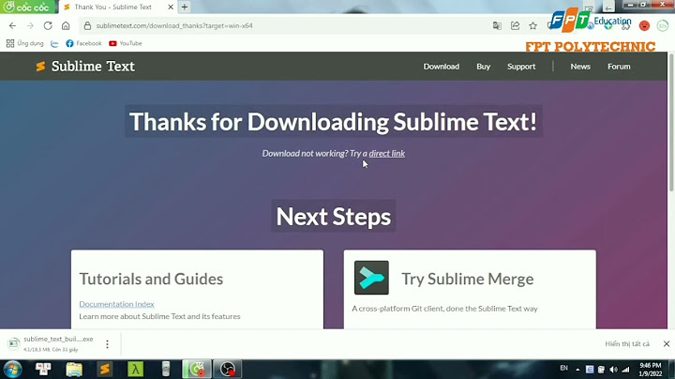Go forward in browser history
The height and width of the screenshot is (379, 675).
click(30, 26)
